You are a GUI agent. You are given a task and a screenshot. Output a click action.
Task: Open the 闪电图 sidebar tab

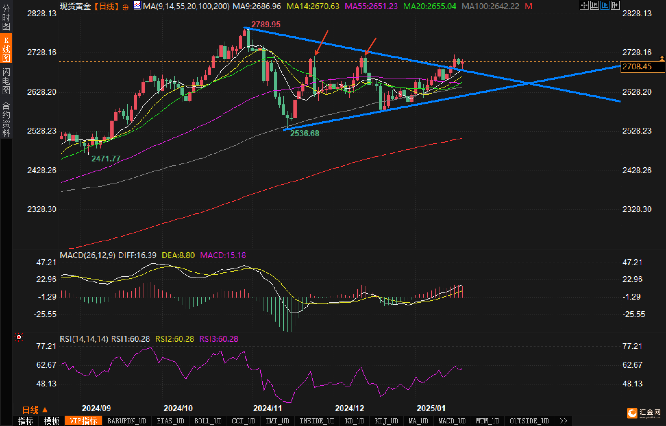[6, 80]
